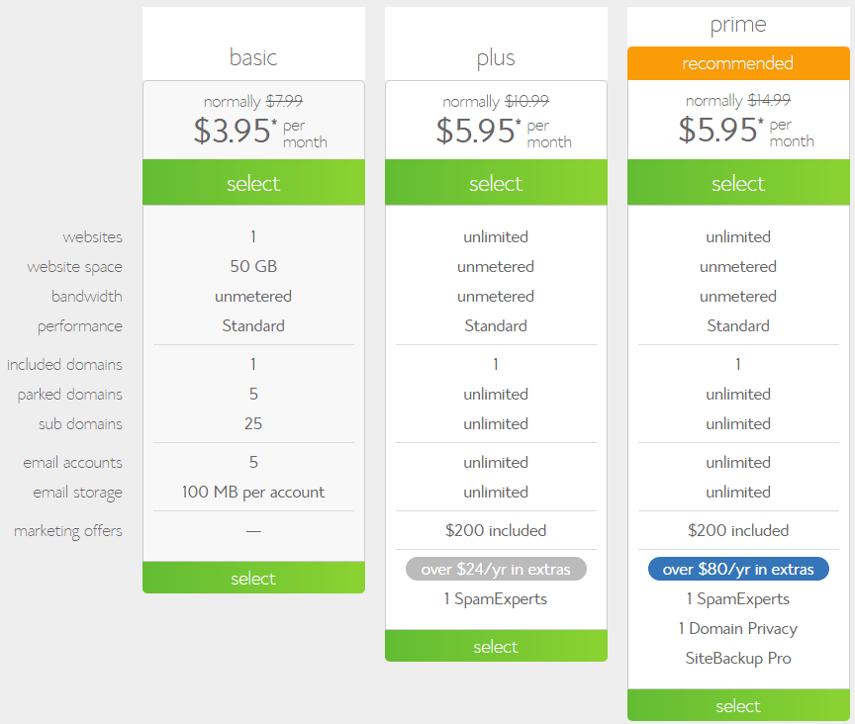The image size is (855, 724).
Task: Select the basic plan top button
Action: pos(253,183)
